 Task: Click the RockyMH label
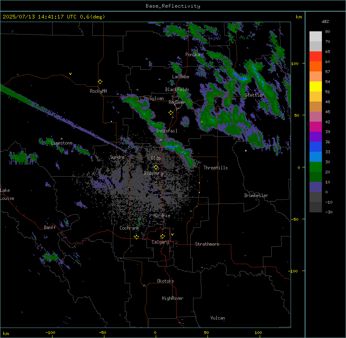pos(98,91)
